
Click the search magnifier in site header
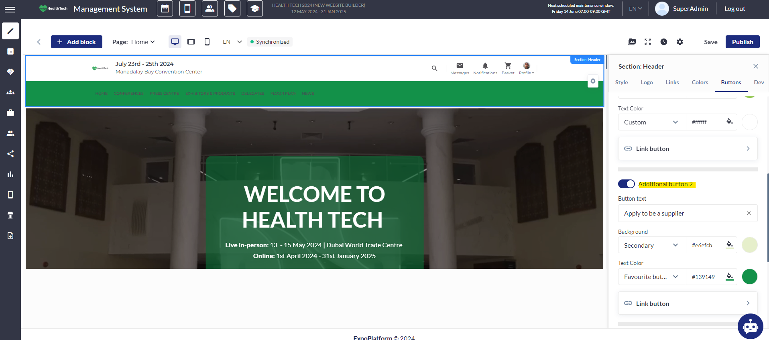(x=435, y=68)
